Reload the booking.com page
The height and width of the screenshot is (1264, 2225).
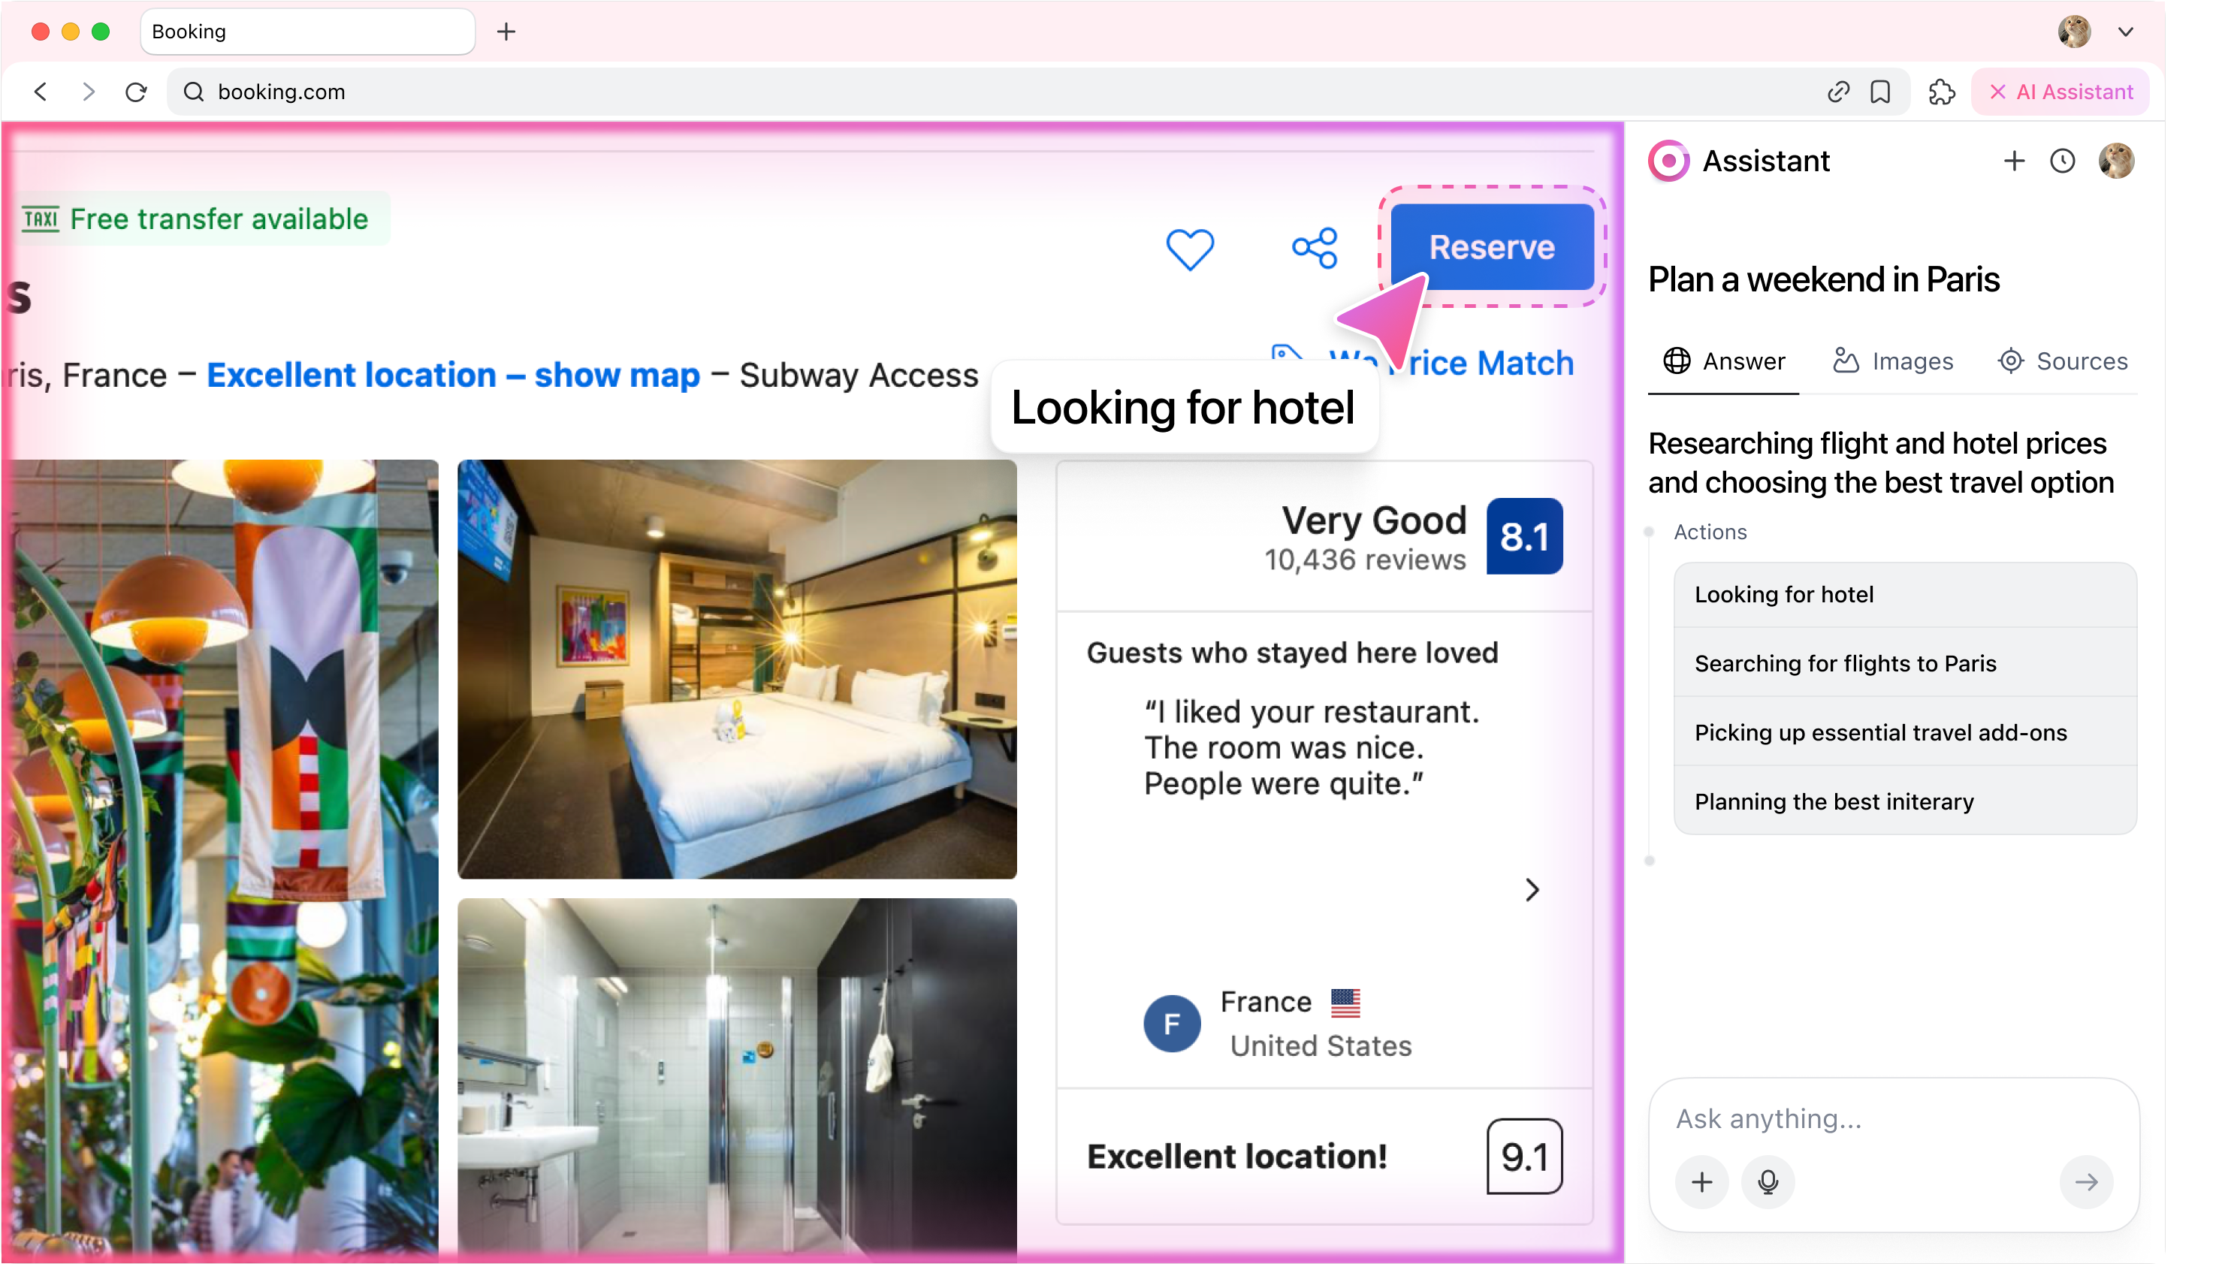(136, 92)
